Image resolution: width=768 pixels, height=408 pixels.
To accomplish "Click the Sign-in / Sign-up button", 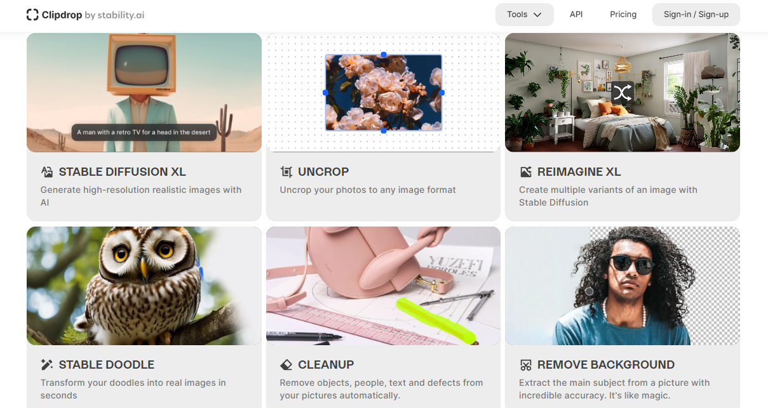I will 696,15.
